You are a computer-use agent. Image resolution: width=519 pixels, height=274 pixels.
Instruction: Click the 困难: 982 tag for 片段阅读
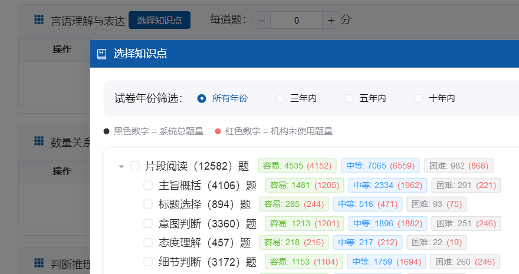[459, 166]
